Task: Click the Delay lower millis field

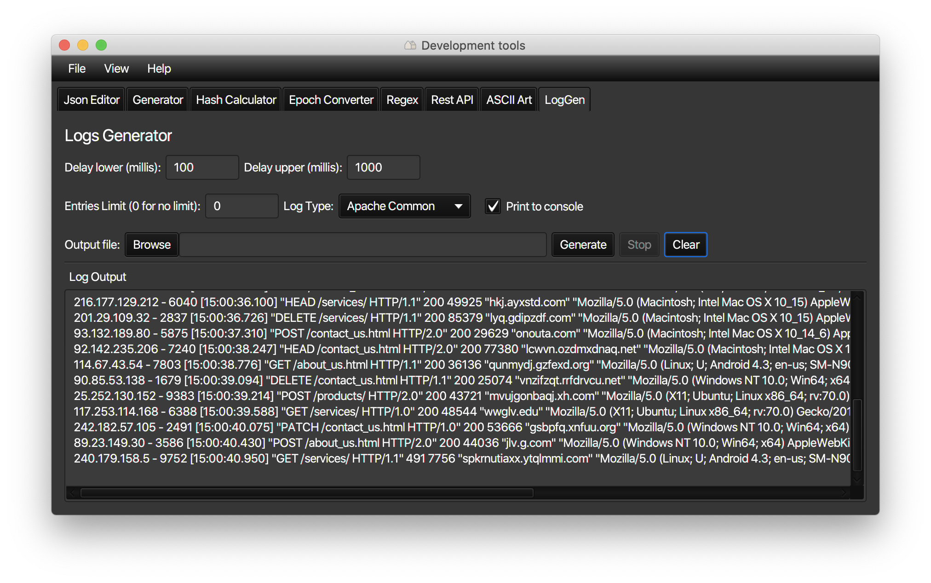Action: (x=202, y=167)
